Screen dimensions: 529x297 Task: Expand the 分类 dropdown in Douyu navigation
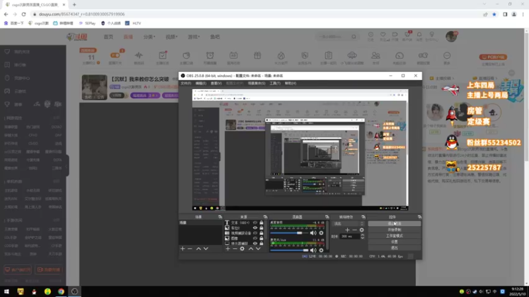click(x=149, y=37)
